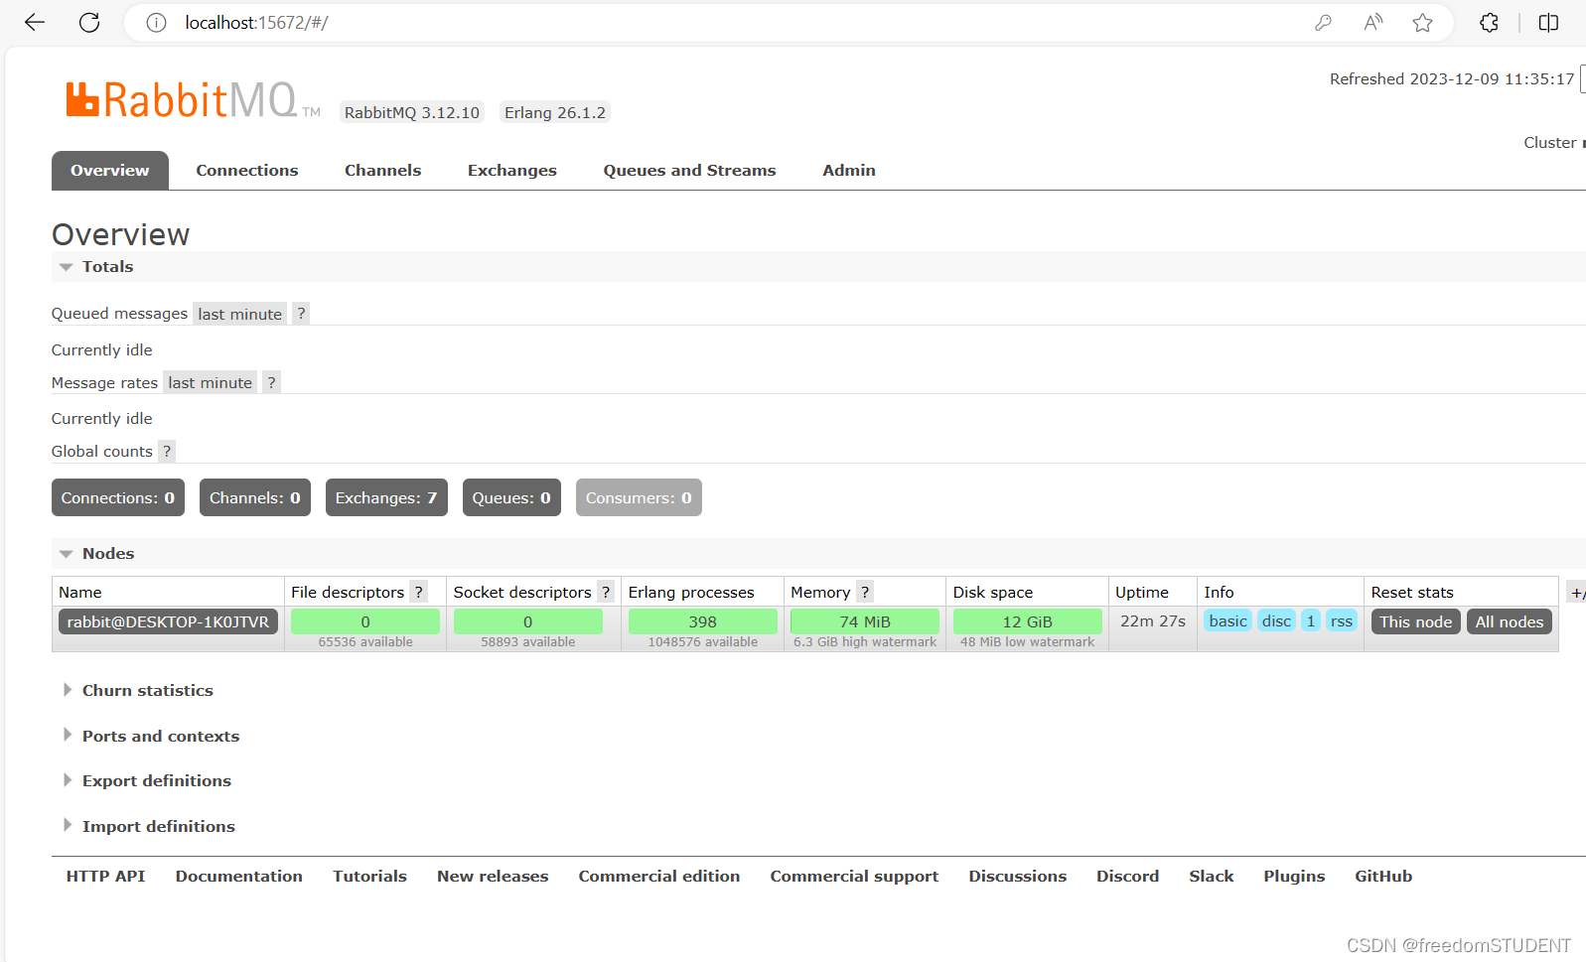Click the site information icon in address bar

[156, 23]
